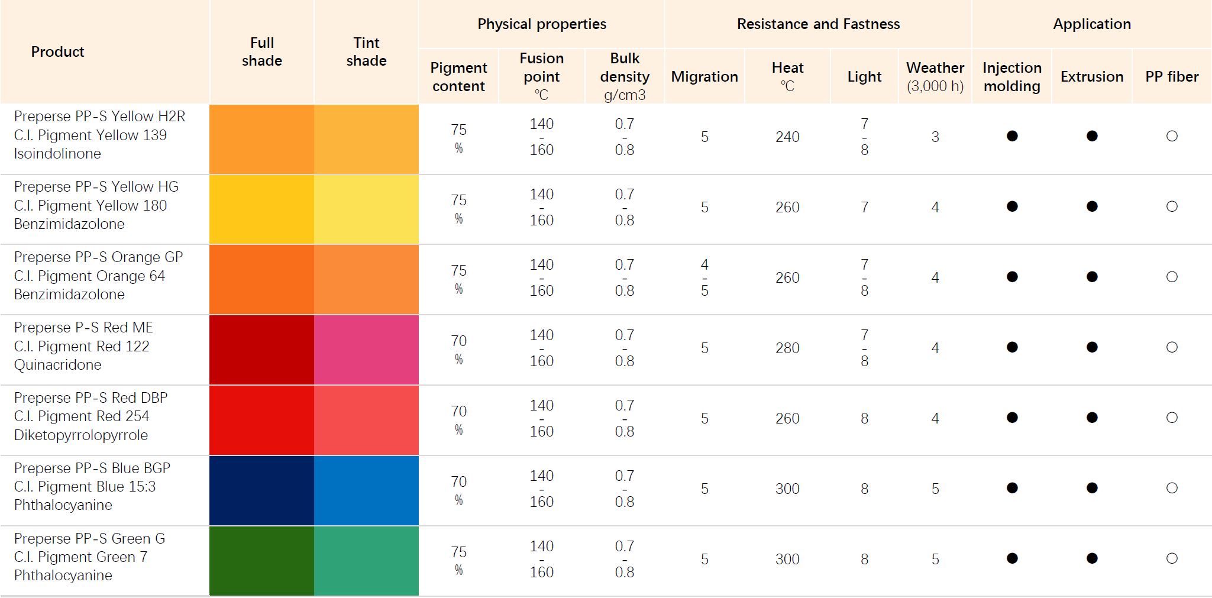1212x598 pixels.
Task: Click the Bulk density column header
Action: [x=625, y=76]
